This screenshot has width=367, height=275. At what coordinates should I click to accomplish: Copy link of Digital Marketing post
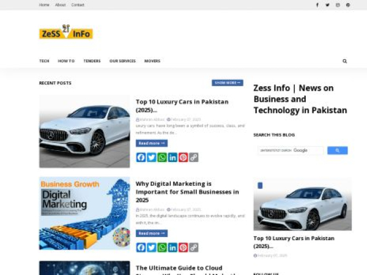click(x=193, y=248)
